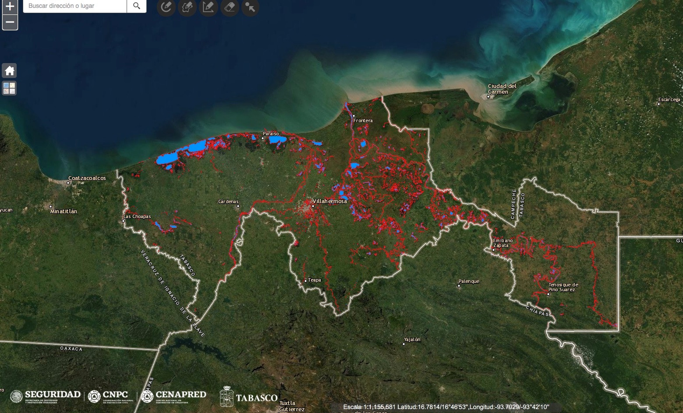683x413 pixels.
Task: Select the freehand polygon drawing tool
Action: 187,7
